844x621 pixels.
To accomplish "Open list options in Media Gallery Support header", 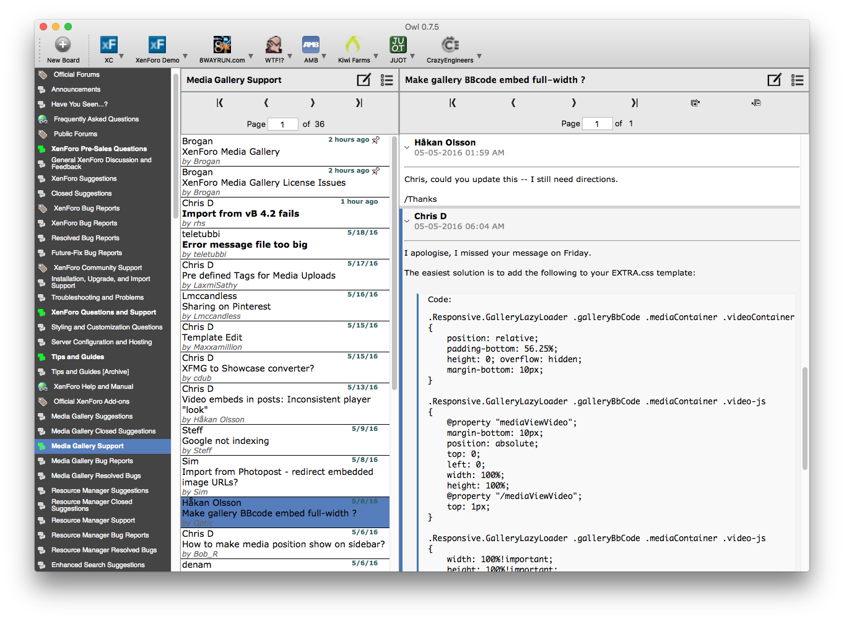I will pos(387,80).
